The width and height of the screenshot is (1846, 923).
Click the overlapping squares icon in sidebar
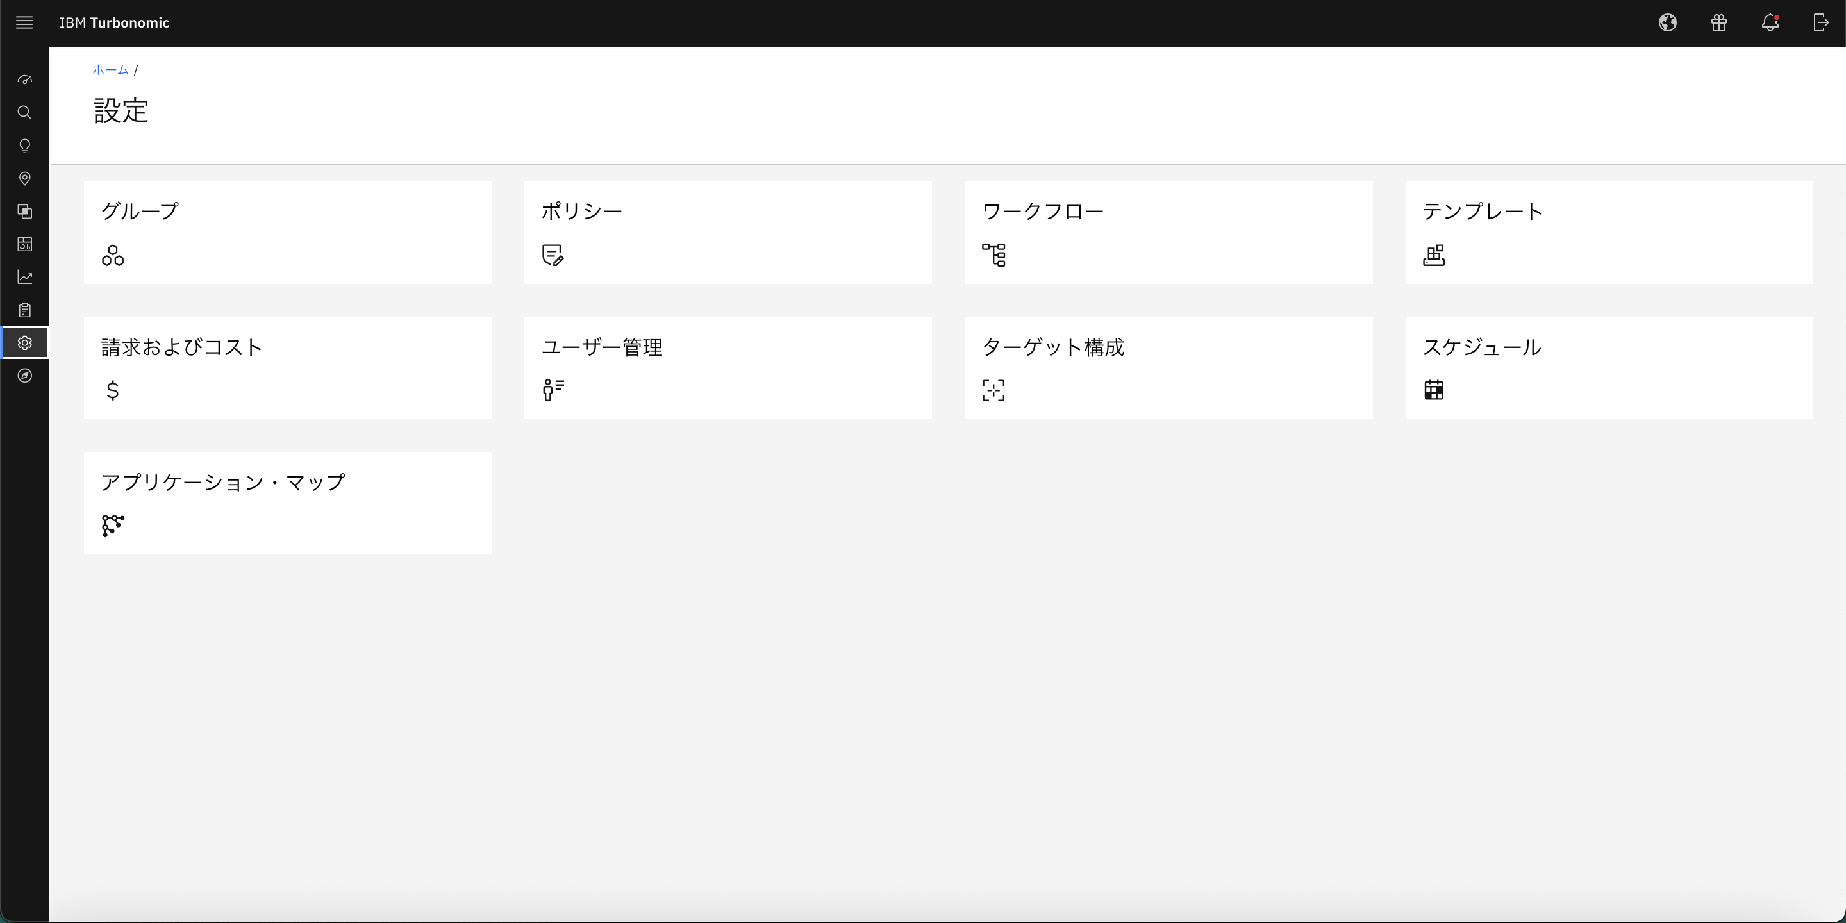pyautogui.click(x=24, y=212)
